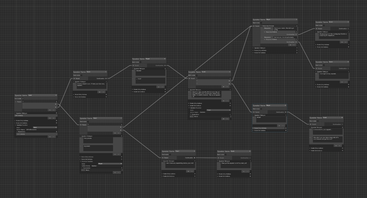Click the Parent port on the checked root node
The height and width of the screenshot is (198, 367).
[16, 102]
